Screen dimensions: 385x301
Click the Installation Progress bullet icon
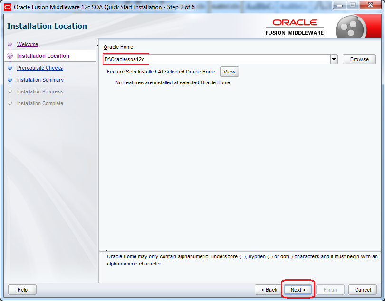pyautogui.click(x=10, y=91)
